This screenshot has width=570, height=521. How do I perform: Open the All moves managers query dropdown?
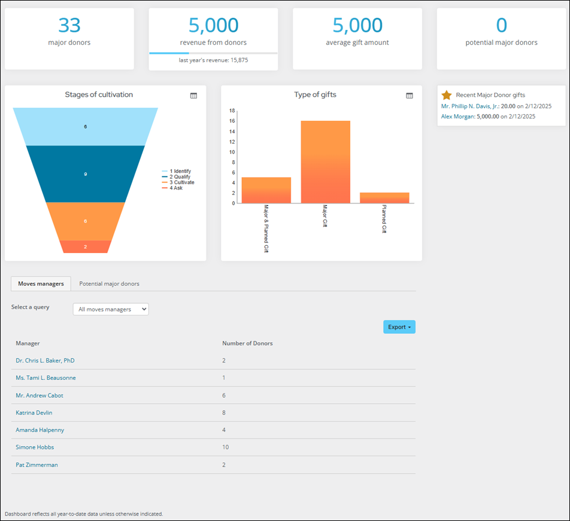(111, 309)
